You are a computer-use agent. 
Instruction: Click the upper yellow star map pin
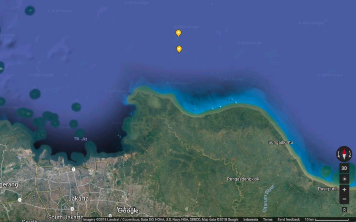(x=178, y=33)
